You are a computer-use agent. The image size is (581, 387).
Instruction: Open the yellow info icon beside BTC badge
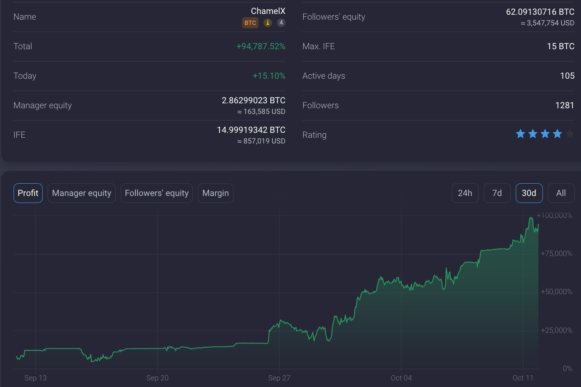click(x=268, y=23)
